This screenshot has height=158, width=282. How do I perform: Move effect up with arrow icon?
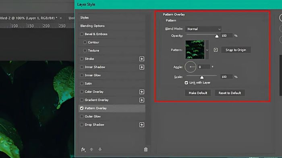click(91, 150)
